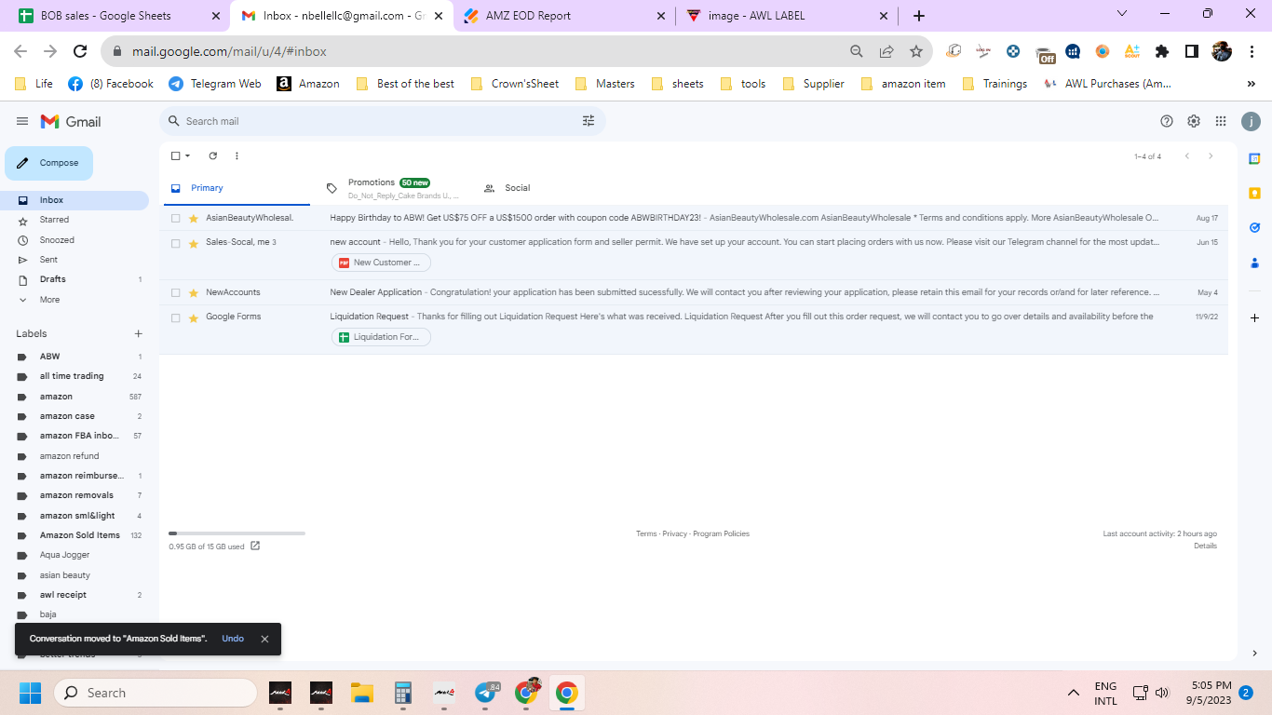This screenshot has width=1272, height=715.
Task: Switch to AMZ EOD Report tab
Action: coord(563,16)
